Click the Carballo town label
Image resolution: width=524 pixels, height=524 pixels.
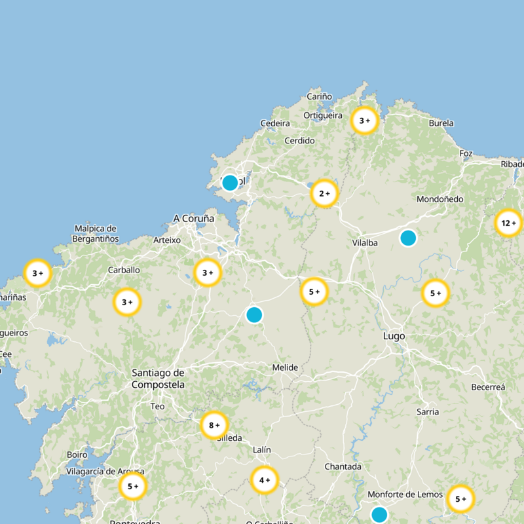pyautogui.click(x=124, y=270)
